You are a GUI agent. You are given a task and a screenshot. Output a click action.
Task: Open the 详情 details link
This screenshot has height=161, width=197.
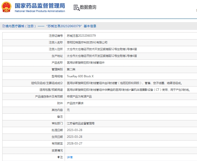click(x=70, y=157)
